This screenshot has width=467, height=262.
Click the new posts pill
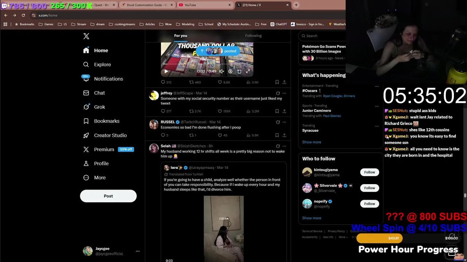point(218,51)
